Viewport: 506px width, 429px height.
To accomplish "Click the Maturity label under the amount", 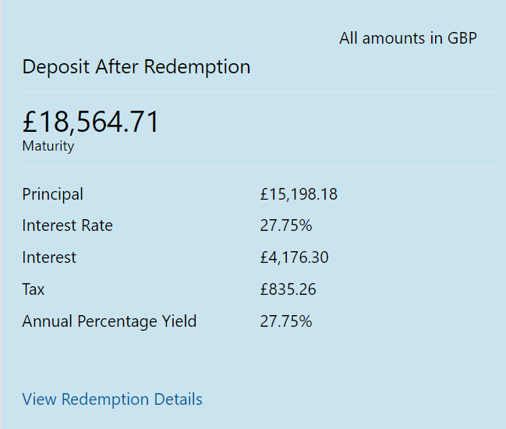I will (48, 146).
